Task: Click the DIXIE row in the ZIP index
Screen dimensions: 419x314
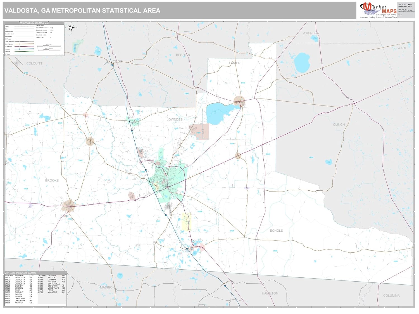Action: click(19, 290)
